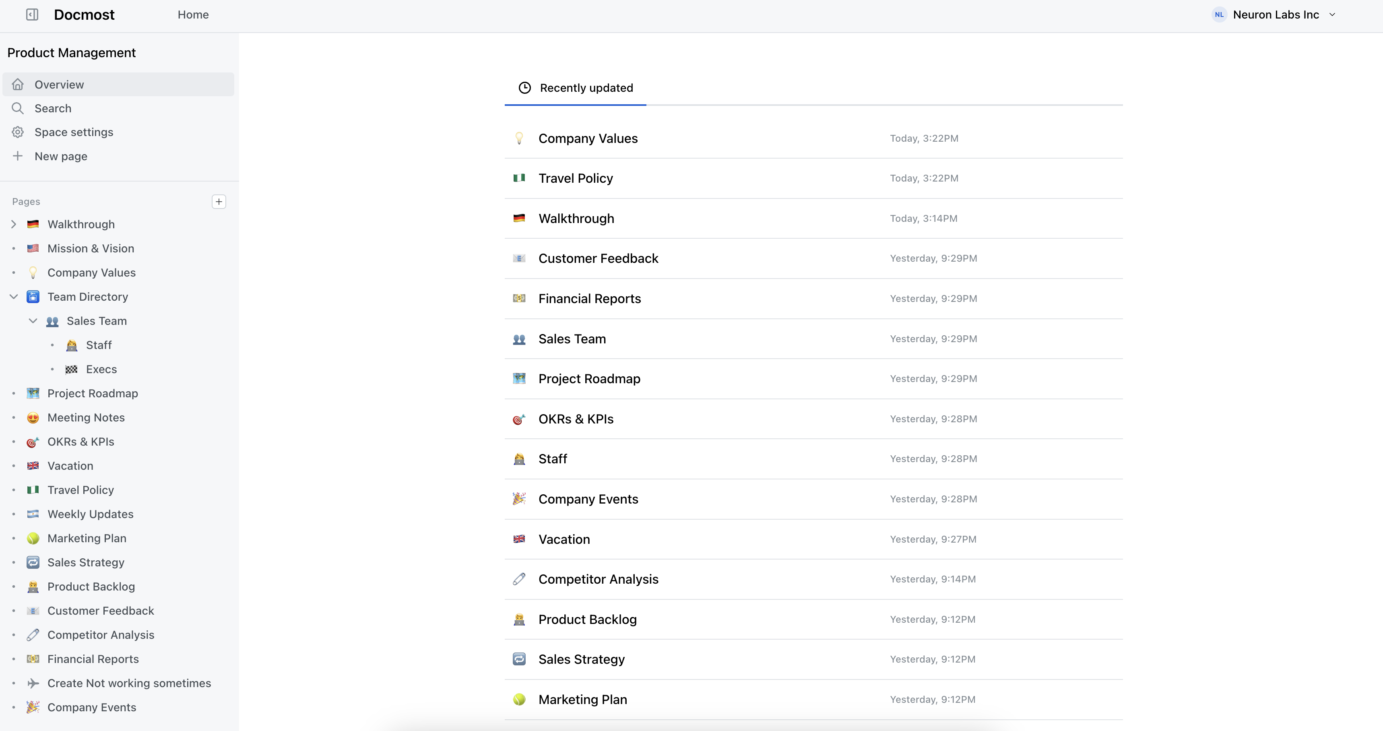Click the party popper icon beside Company Events in sidebar

click(33, 707)
